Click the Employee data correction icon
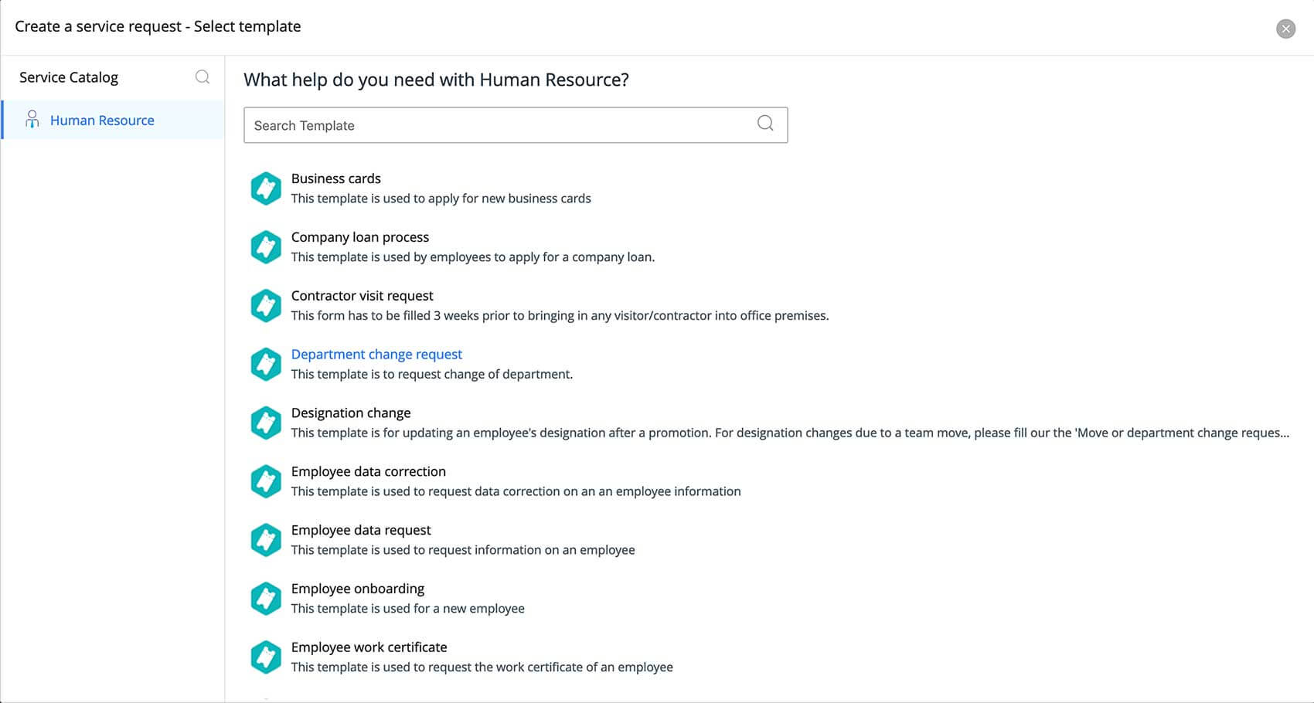The image size is (1314, 703). (x=266, y=481)
